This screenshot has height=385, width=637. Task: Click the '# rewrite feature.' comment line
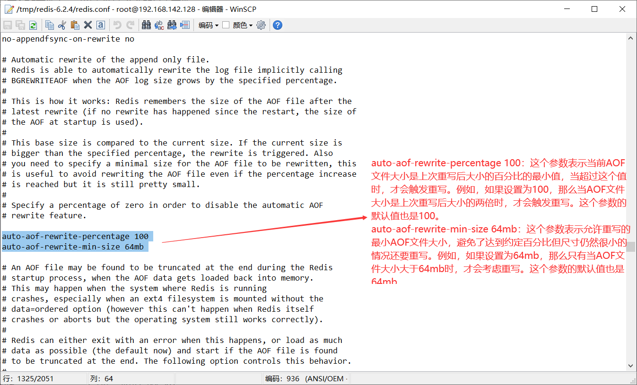(44, 215)
